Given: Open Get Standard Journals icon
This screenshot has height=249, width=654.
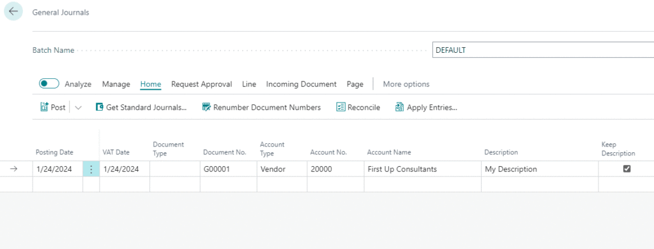Looking at the screenshot, I should tap(99, 107).
